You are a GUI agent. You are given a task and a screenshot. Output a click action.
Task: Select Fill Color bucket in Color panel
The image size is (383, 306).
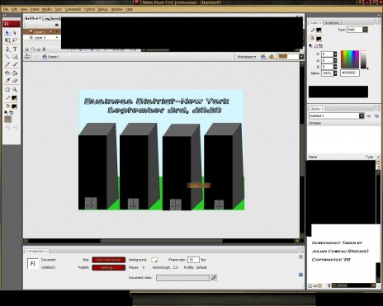tap(312, 39)
